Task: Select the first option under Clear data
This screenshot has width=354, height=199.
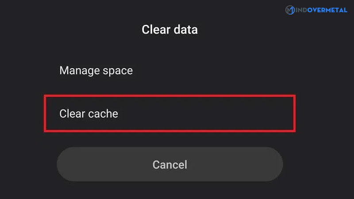Action: click(96, 70)
